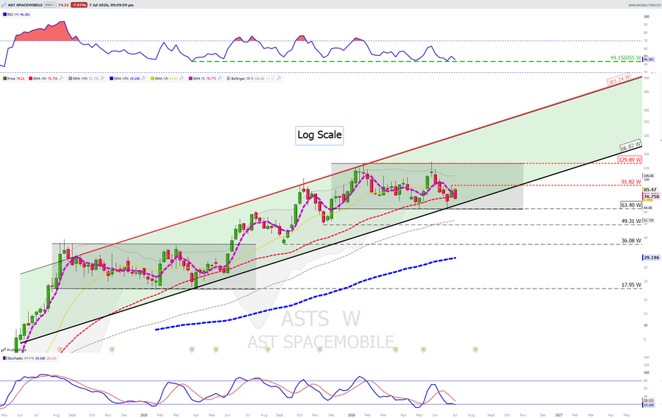
Task: Toggle the magenta SMA 5 color square
Action: pyautogui.click(x=191, y=78)
